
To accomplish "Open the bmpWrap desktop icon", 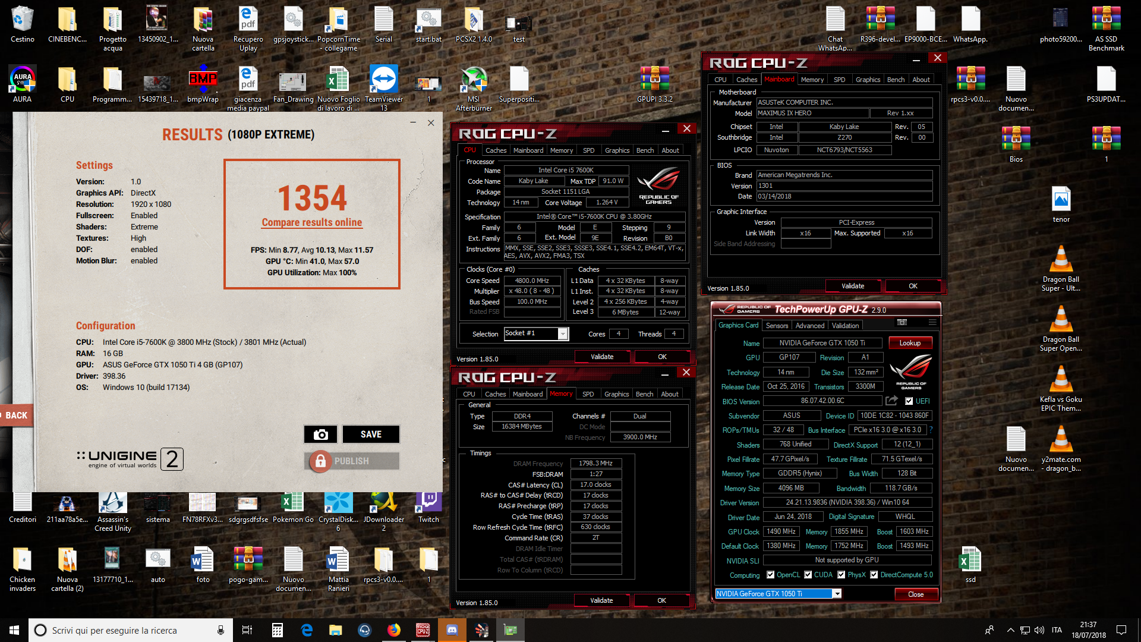I will coord(203,84).
